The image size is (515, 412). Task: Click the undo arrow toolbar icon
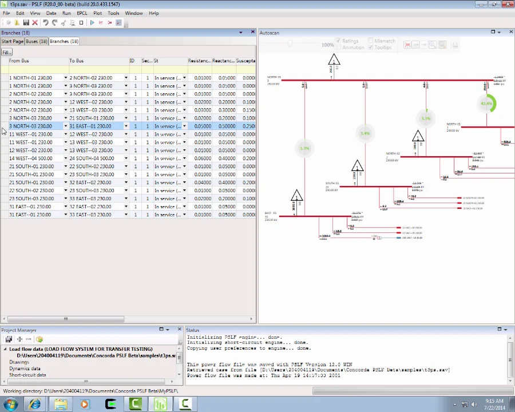click(x=46, y=23)
